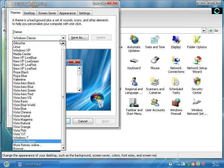Click the help question mark tray icon
Viewport: 224px width, 168px height.
point(170,164)
